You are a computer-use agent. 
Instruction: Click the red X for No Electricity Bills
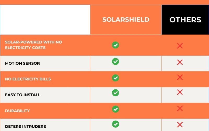point(180,77)
